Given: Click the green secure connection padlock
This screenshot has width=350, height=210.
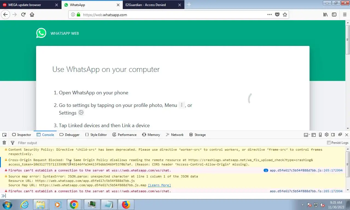Looking at the screenshot, I should point(78,15).
